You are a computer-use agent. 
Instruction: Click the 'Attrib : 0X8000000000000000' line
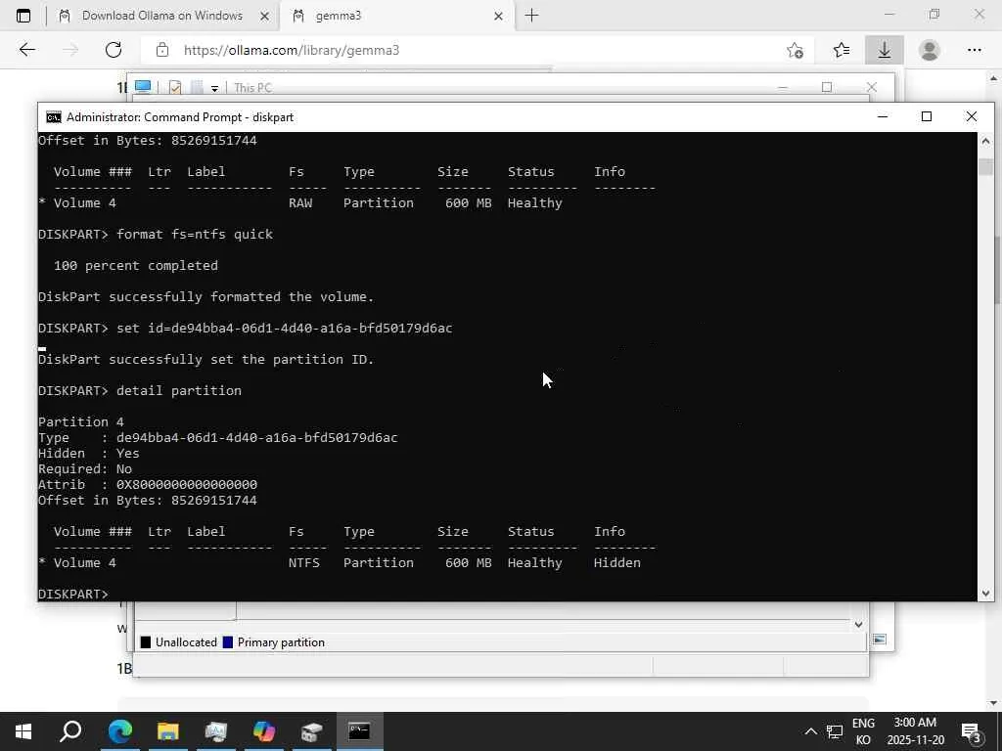pyautogui.click(x=148, y=485)
